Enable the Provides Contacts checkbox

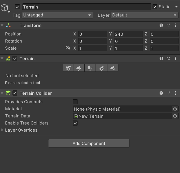click(75, 102)
